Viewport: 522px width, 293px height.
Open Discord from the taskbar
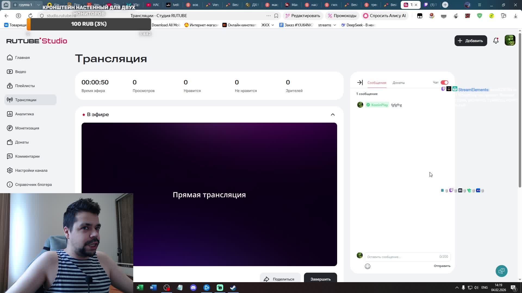[x=193, y=288]
